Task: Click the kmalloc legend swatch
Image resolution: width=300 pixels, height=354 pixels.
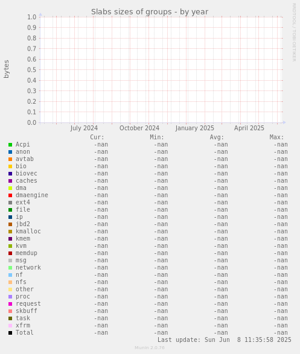Action: [x=10, y=232]
